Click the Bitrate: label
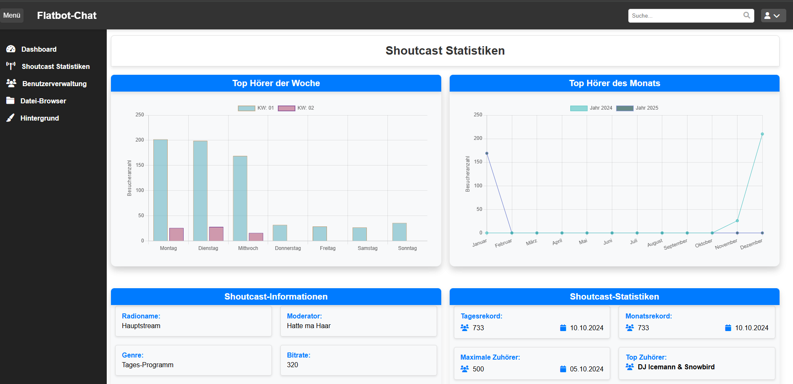The width and height of the screenshot is (793, 384). (298, 355)
